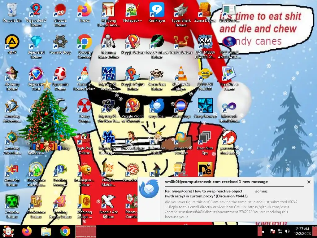Open the Recycle Bin icon
Screen dimensions: 317x238
(12, 12)
